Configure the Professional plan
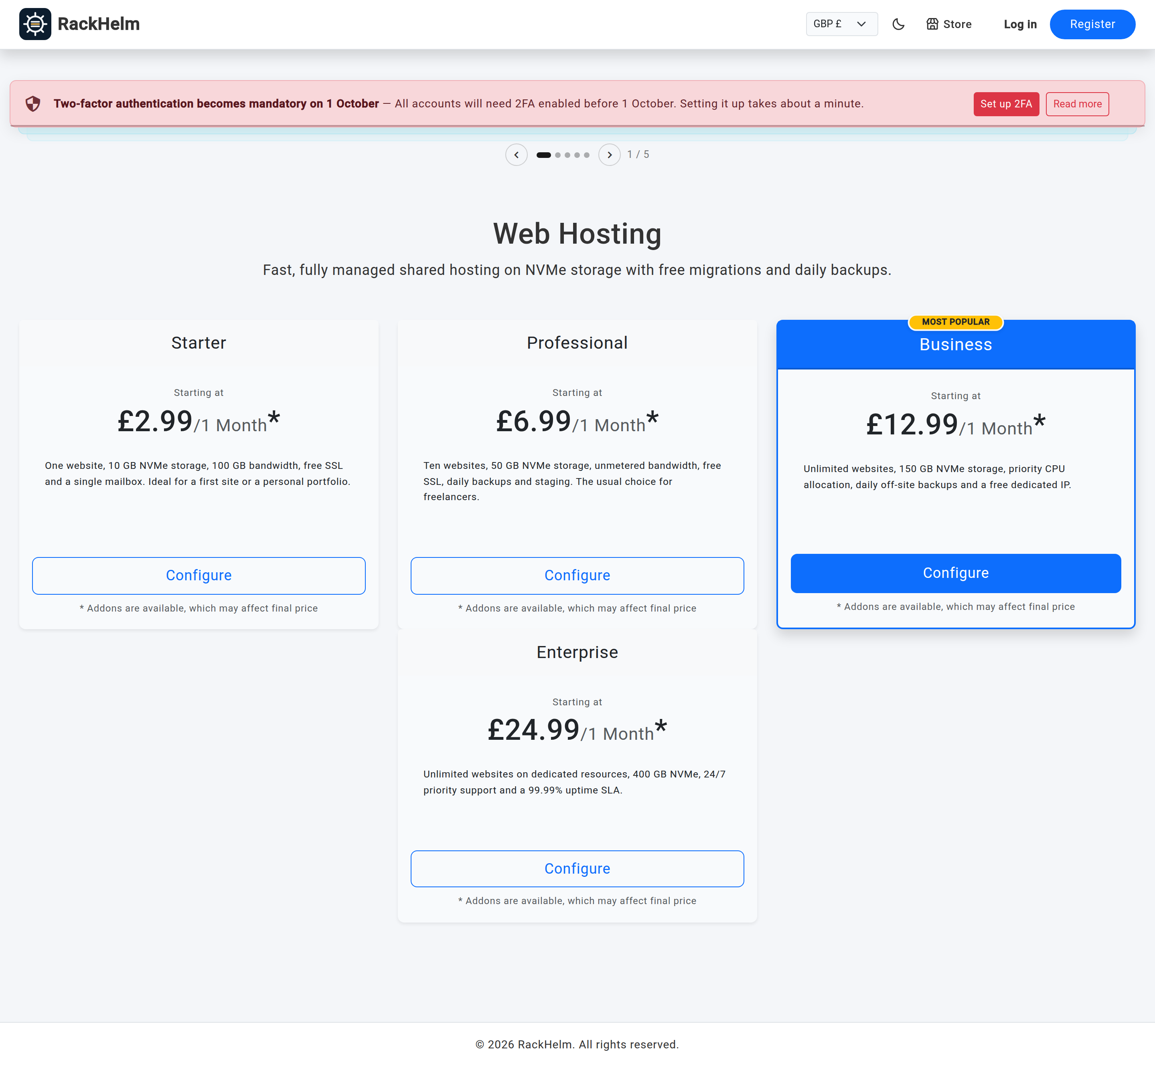 [x=577, y=576]
